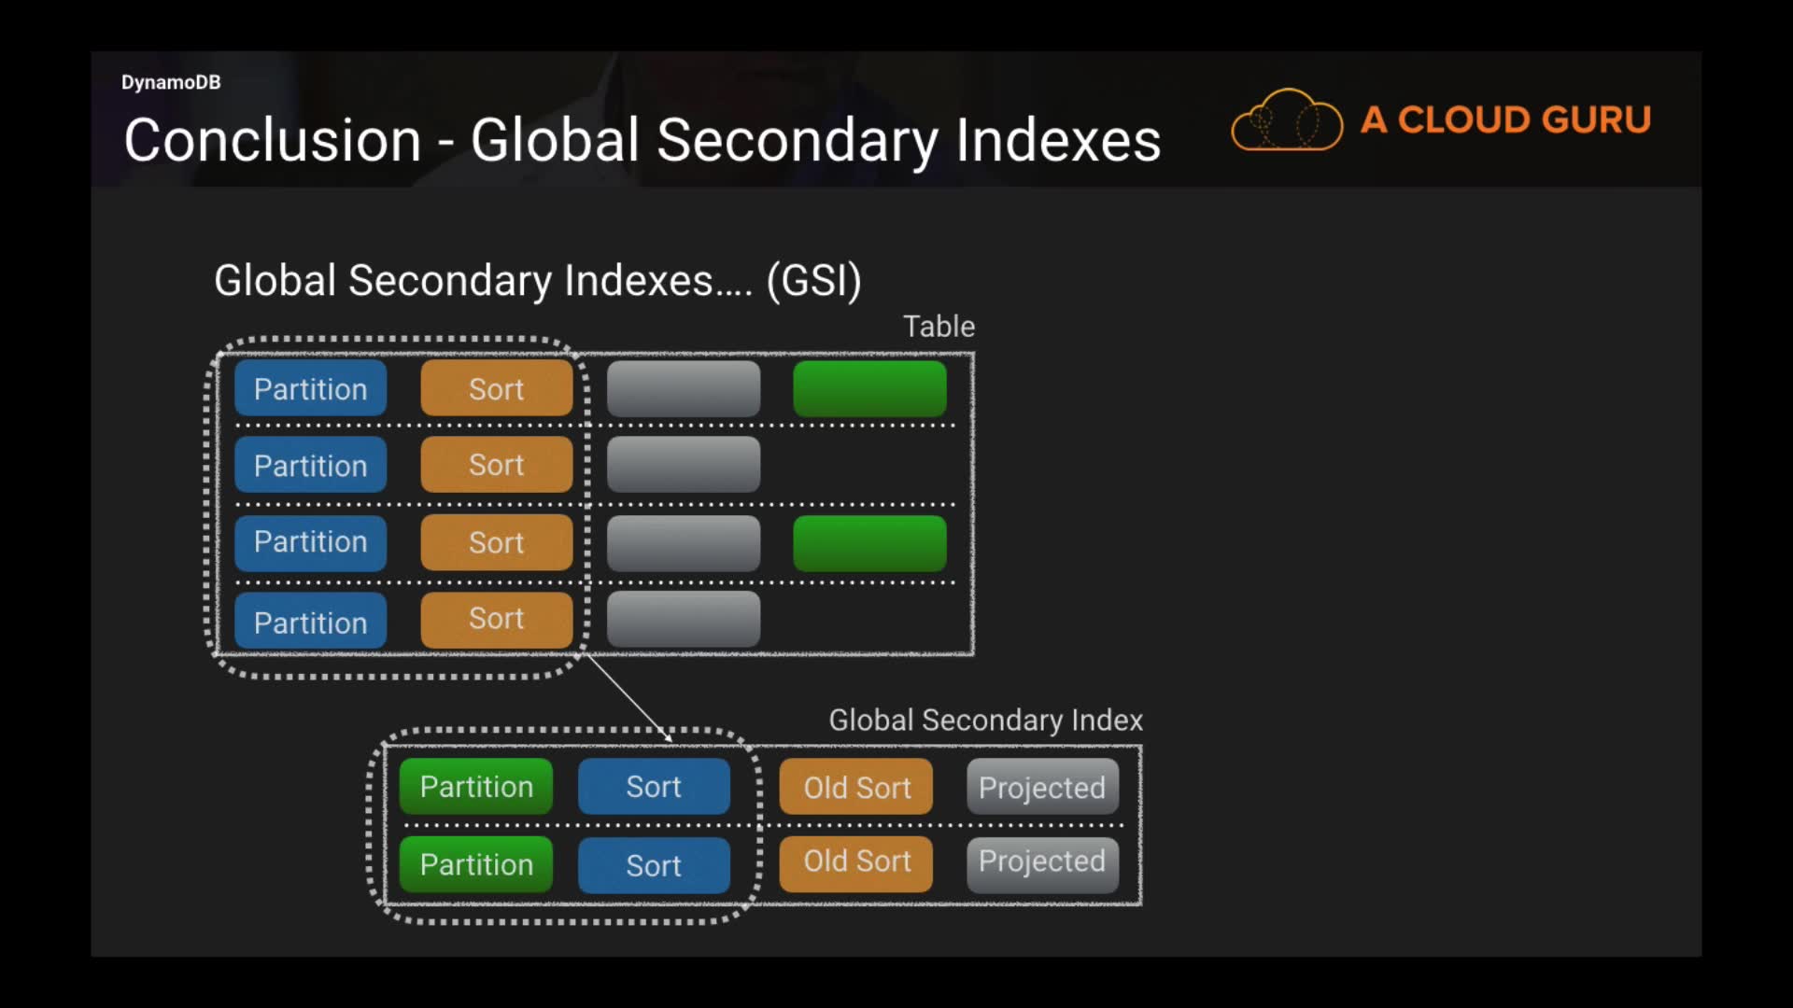Select the first-row blue Partition box in the Table
Image resolution: width=1793 pixels, height=1008 pixels.
(x=310, y=389)
